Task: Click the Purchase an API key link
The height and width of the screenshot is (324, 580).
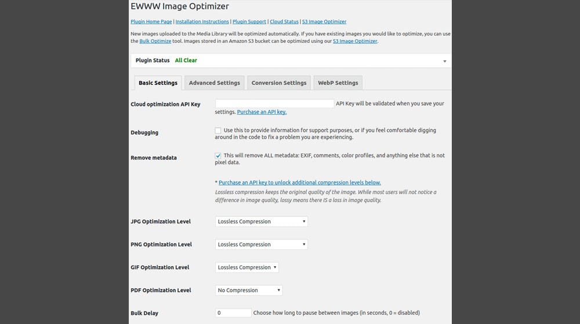Action: point(262,112)
